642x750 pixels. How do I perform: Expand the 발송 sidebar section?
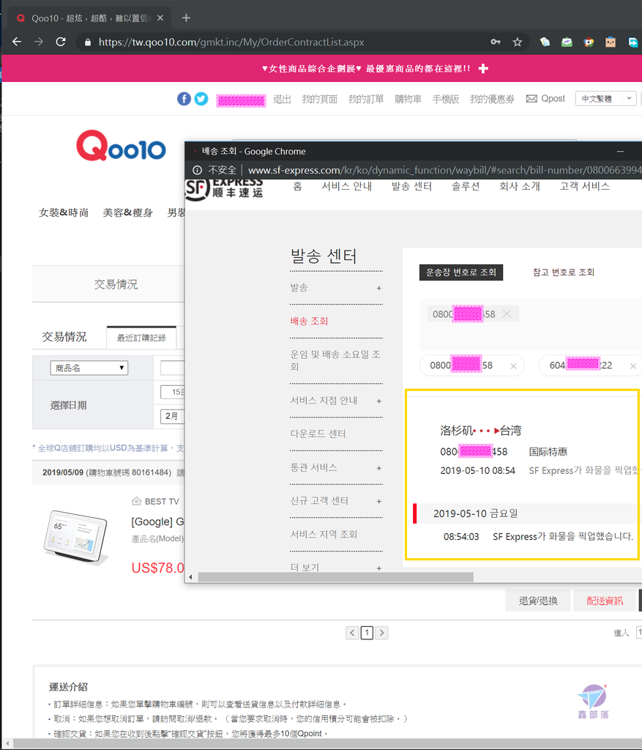point(379,288)
